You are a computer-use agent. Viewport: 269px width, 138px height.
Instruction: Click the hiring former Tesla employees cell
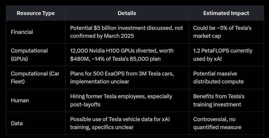121,100
